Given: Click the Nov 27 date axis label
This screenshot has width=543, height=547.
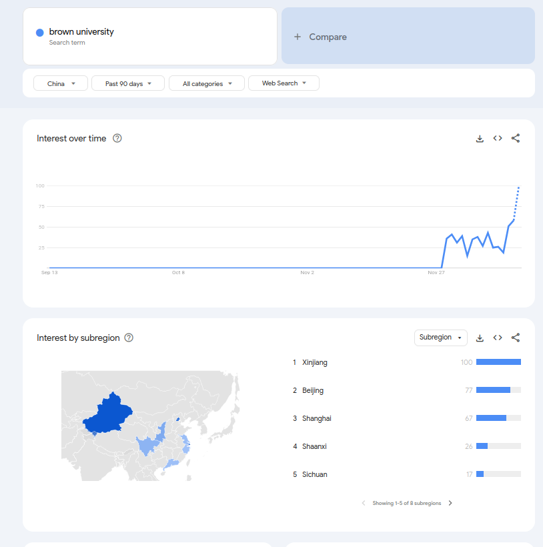Looking at the screenshot, I should click(x=436, y=272).
